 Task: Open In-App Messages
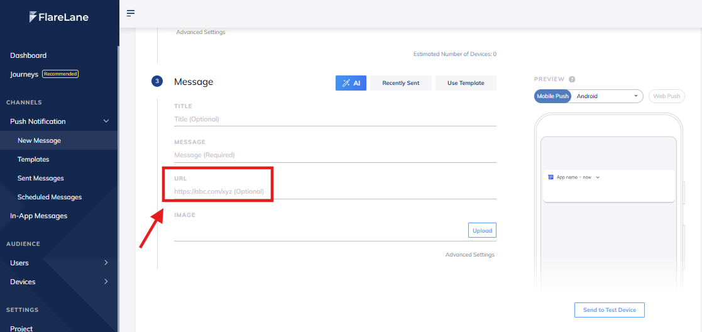38,216
